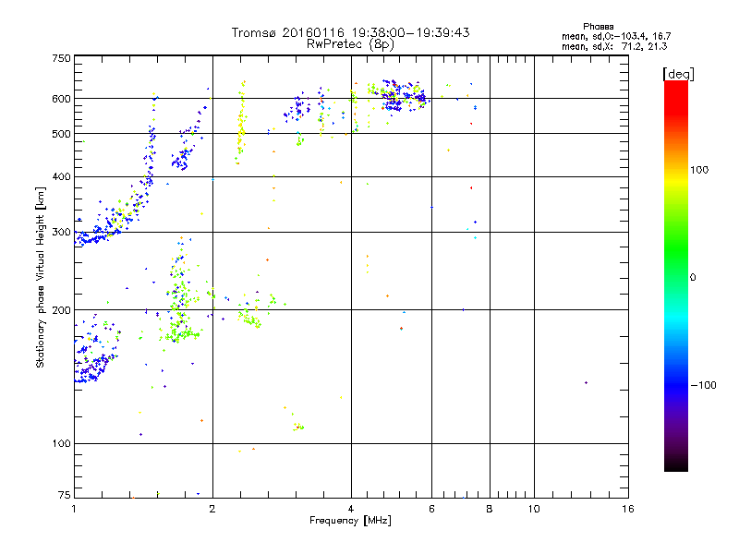Click the colorbar tick label '100'
This screenshot has height=554, width=739.
[x=699, y=170]
